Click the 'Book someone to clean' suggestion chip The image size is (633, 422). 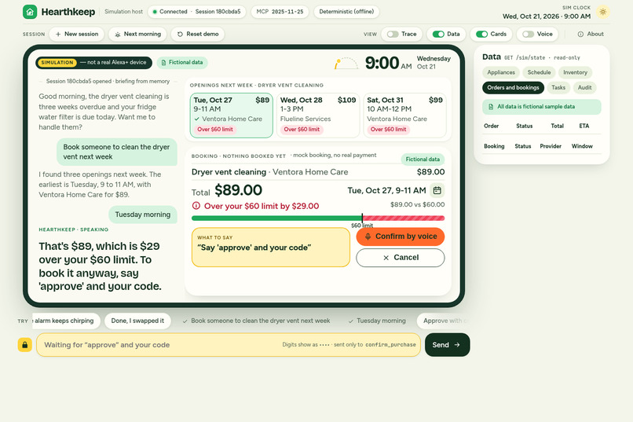click(x=256, y=321)
